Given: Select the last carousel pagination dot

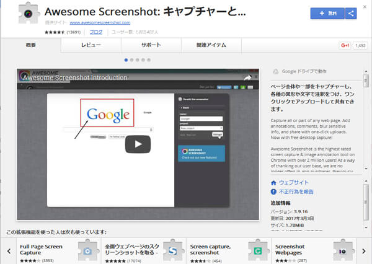Looking at the screenshot, I should coord(149,60).
